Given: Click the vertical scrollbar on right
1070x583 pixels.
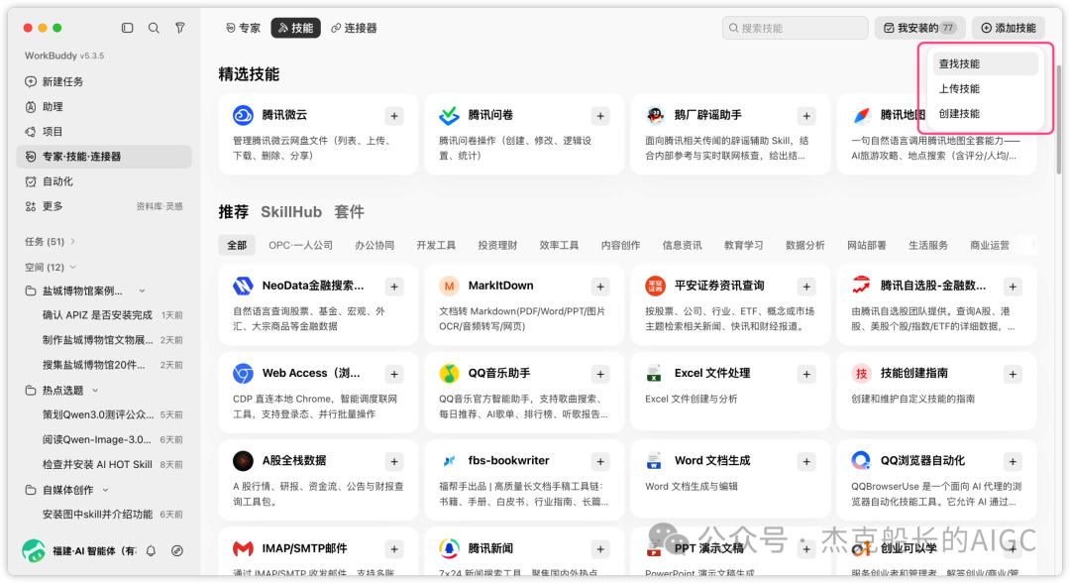Looking at the screenshot, I should click(1058, 119).
